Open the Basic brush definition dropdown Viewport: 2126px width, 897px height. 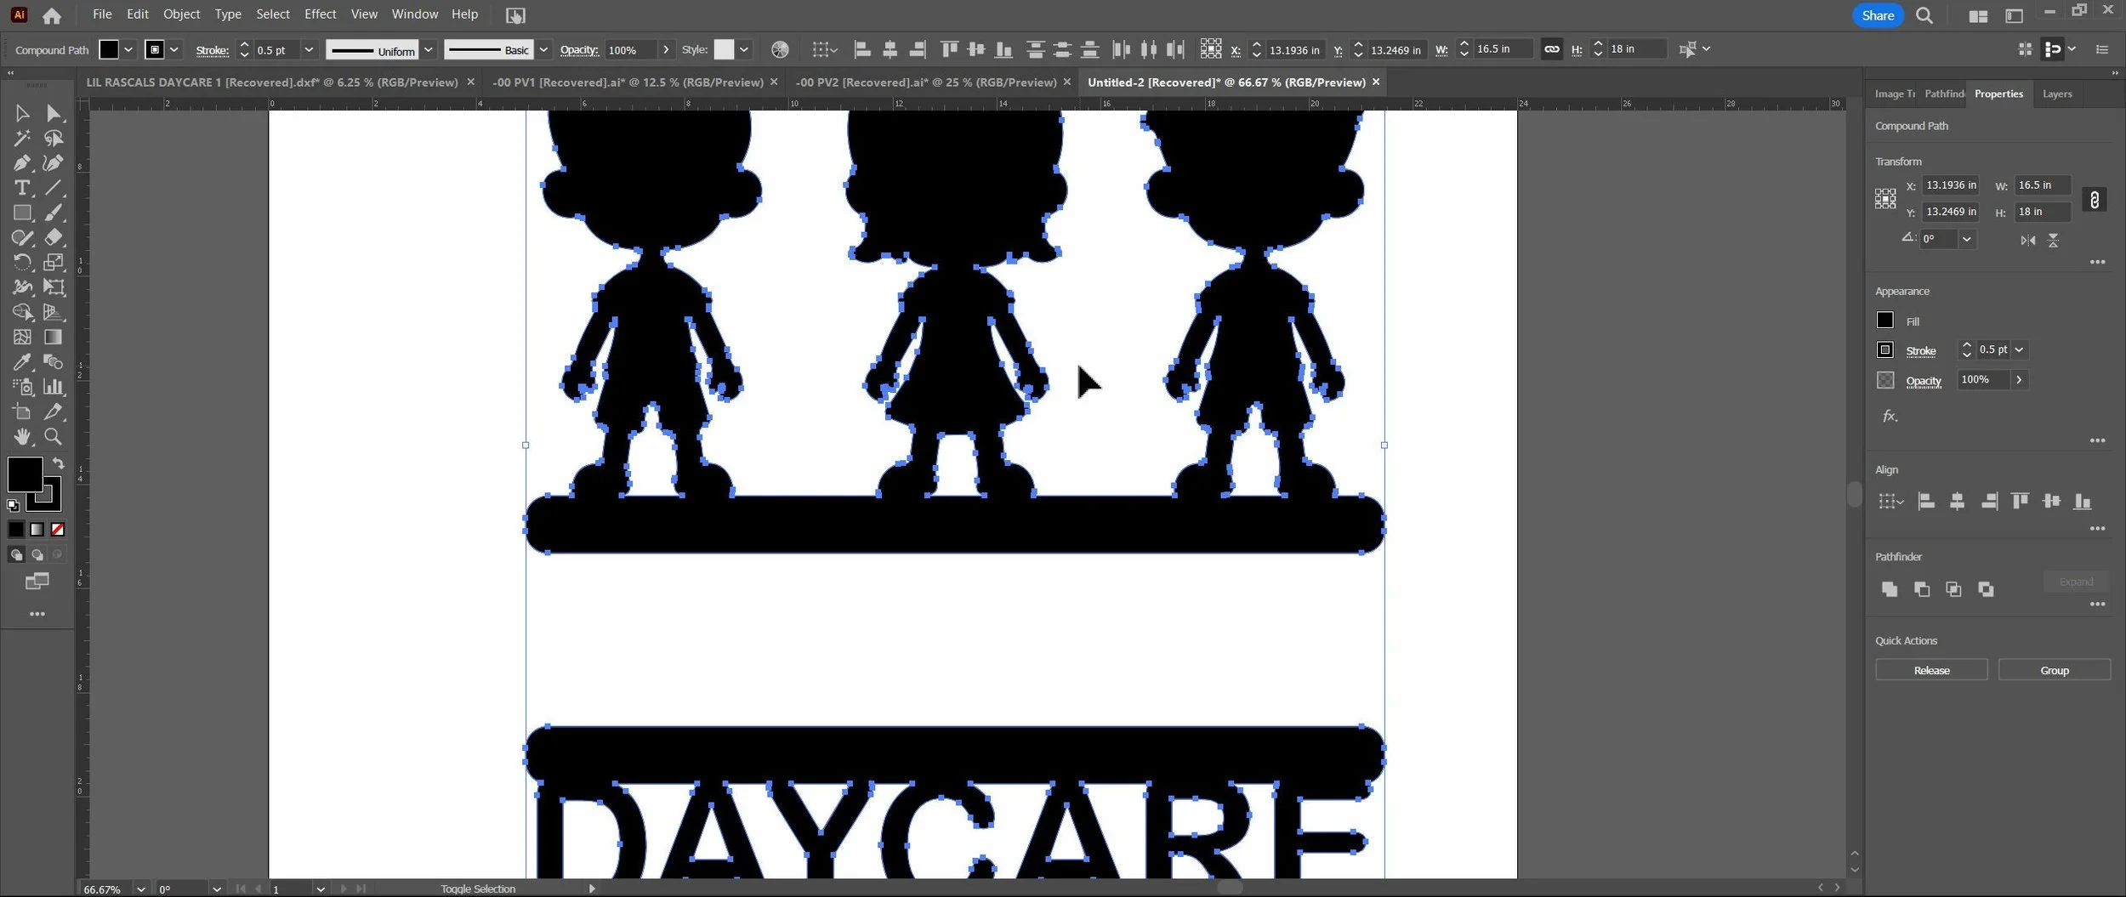543,50
